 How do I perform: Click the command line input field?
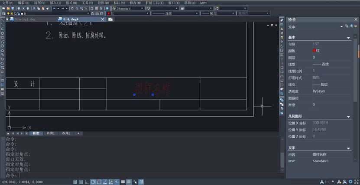click(149, 175)
